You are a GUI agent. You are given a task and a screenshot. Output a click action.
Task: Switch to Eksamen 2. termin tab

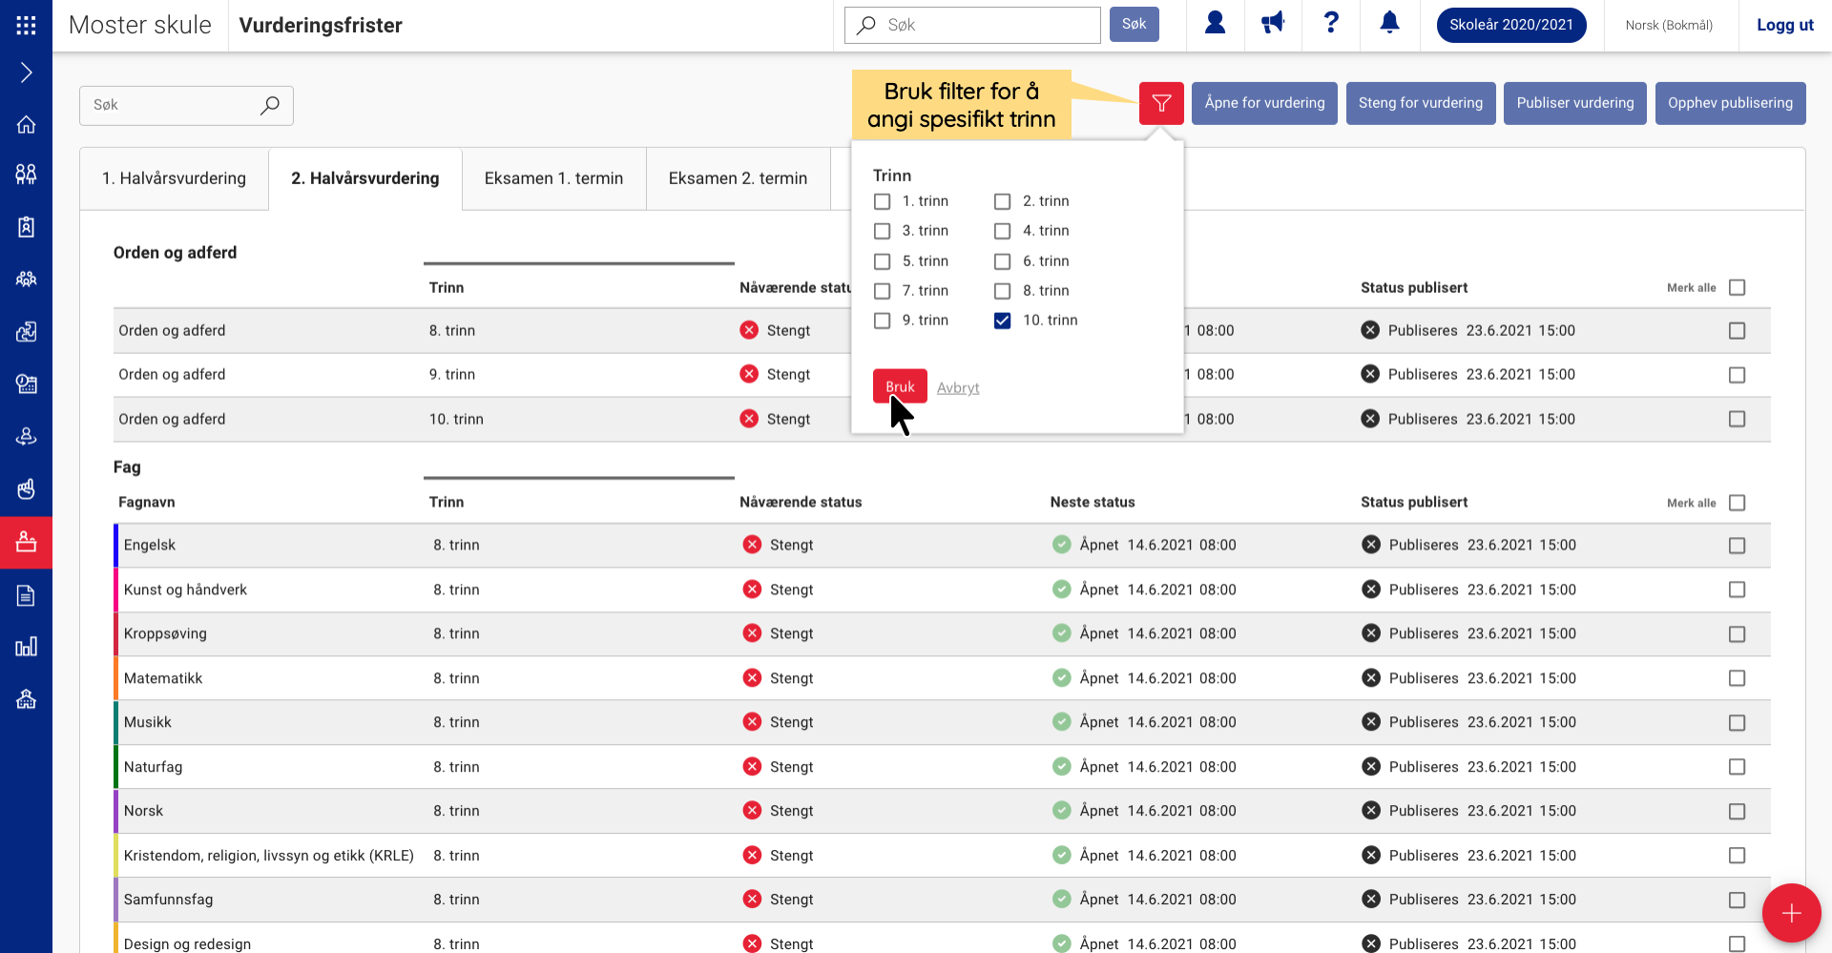point(738,178)
